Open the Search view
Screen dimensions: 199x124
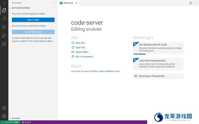tap(4, 19)
